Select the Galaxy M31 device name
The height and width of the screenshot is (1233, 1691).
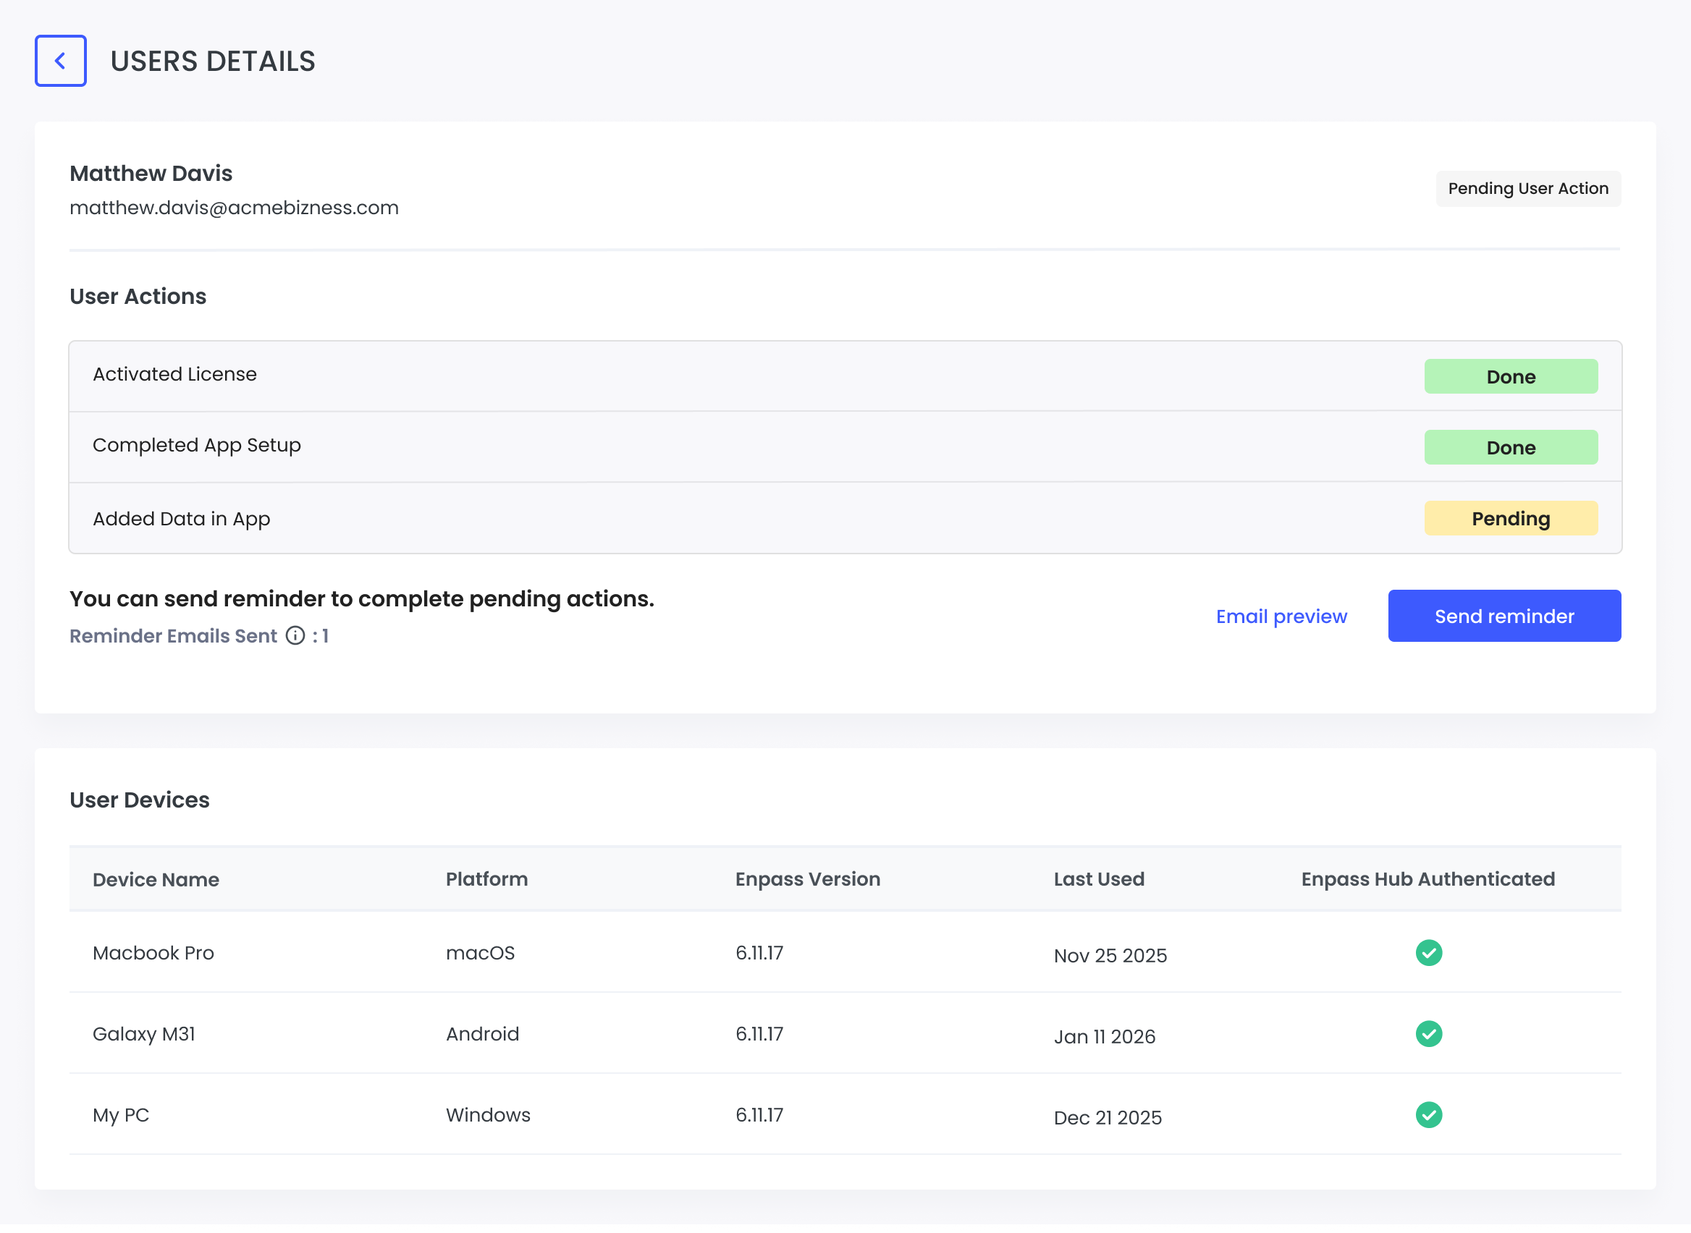[x=144, y=1034]
